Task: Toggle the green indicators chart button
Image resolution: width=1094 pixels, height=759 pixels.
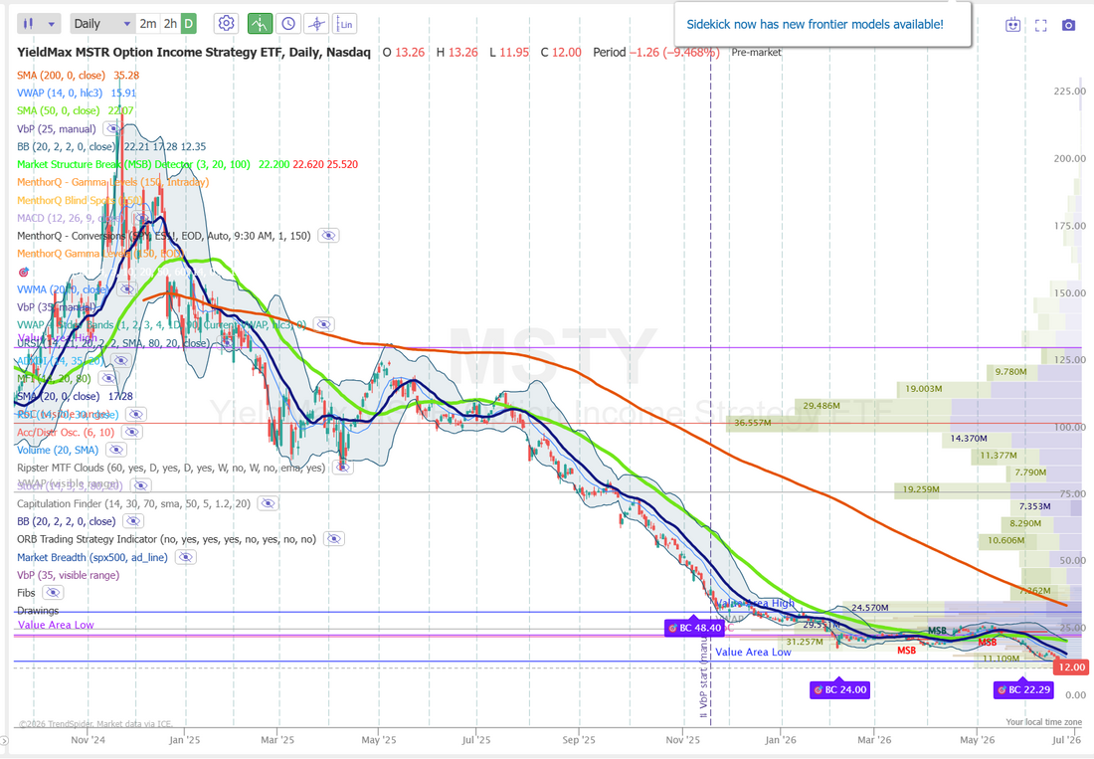Action: point(260,24)
